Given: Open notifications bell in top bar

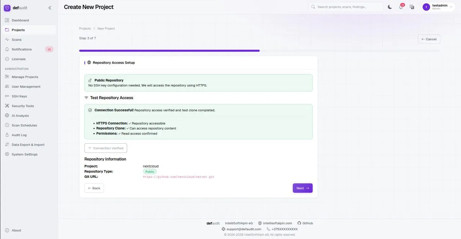Looking at the screenshot, I should click(401, 7).
